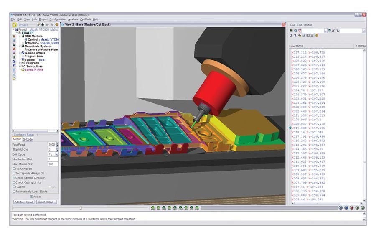Open the Analysis menu
Viewport: 376px width, 238px height.
73,20
